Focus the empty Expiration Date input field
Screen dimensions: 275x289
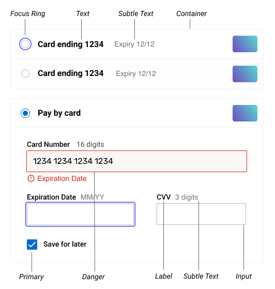click(x=80, y=214)
